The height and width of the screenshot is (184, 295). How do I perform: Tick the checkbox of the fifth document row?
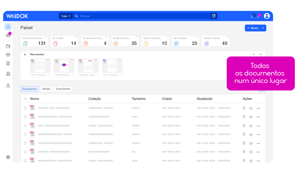(25, 143)
